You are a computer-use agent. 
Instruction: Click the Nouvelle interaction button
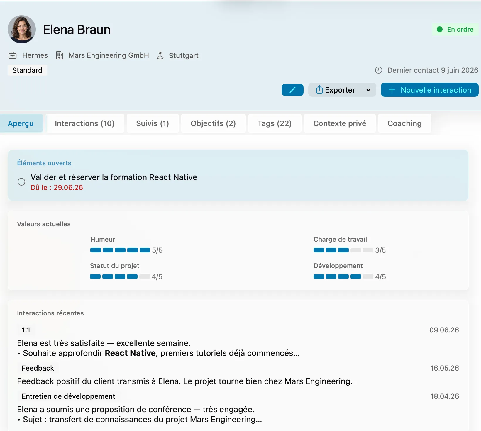[430, 90]
